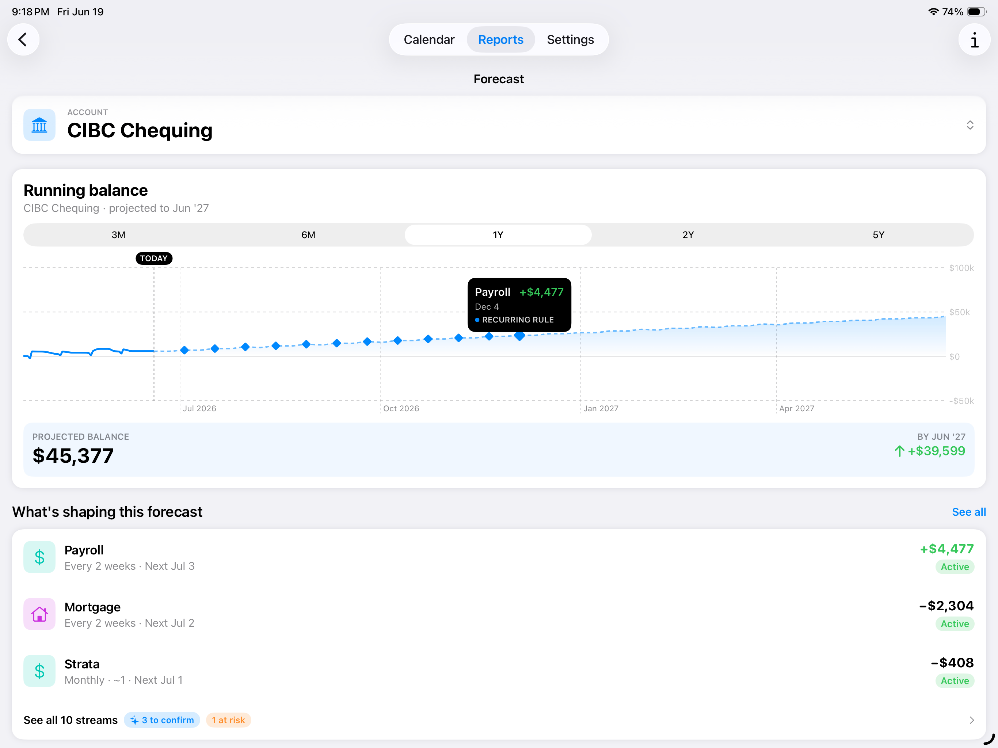998x748 pixels.
Task: Tap the green up-arrow beside +$39,599
Action: (x=899, y=451)
